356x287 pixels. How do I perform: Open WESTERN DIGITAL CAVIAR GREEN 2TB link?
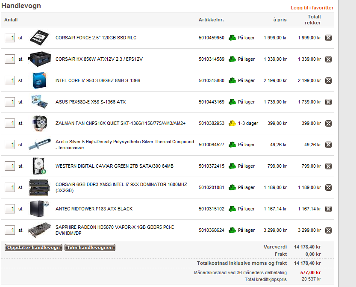click(115, 166)
